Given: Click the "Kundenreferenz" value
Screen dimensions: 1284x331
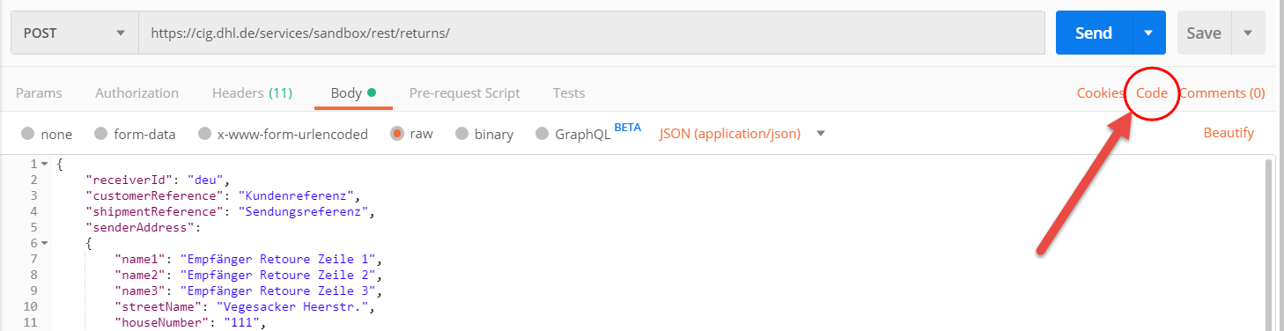Looking at the screenshot, I should (297, 195).
